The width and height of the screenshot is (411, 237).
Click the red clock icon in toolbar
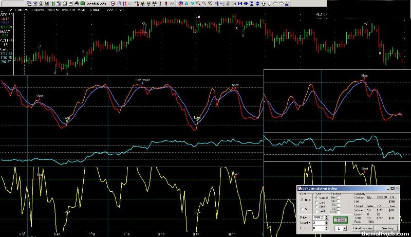[113, 4]
